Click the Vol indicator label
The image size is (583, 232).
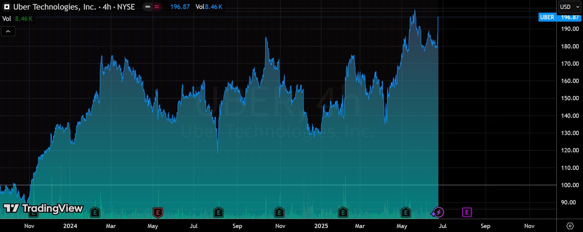pos(7,19)
